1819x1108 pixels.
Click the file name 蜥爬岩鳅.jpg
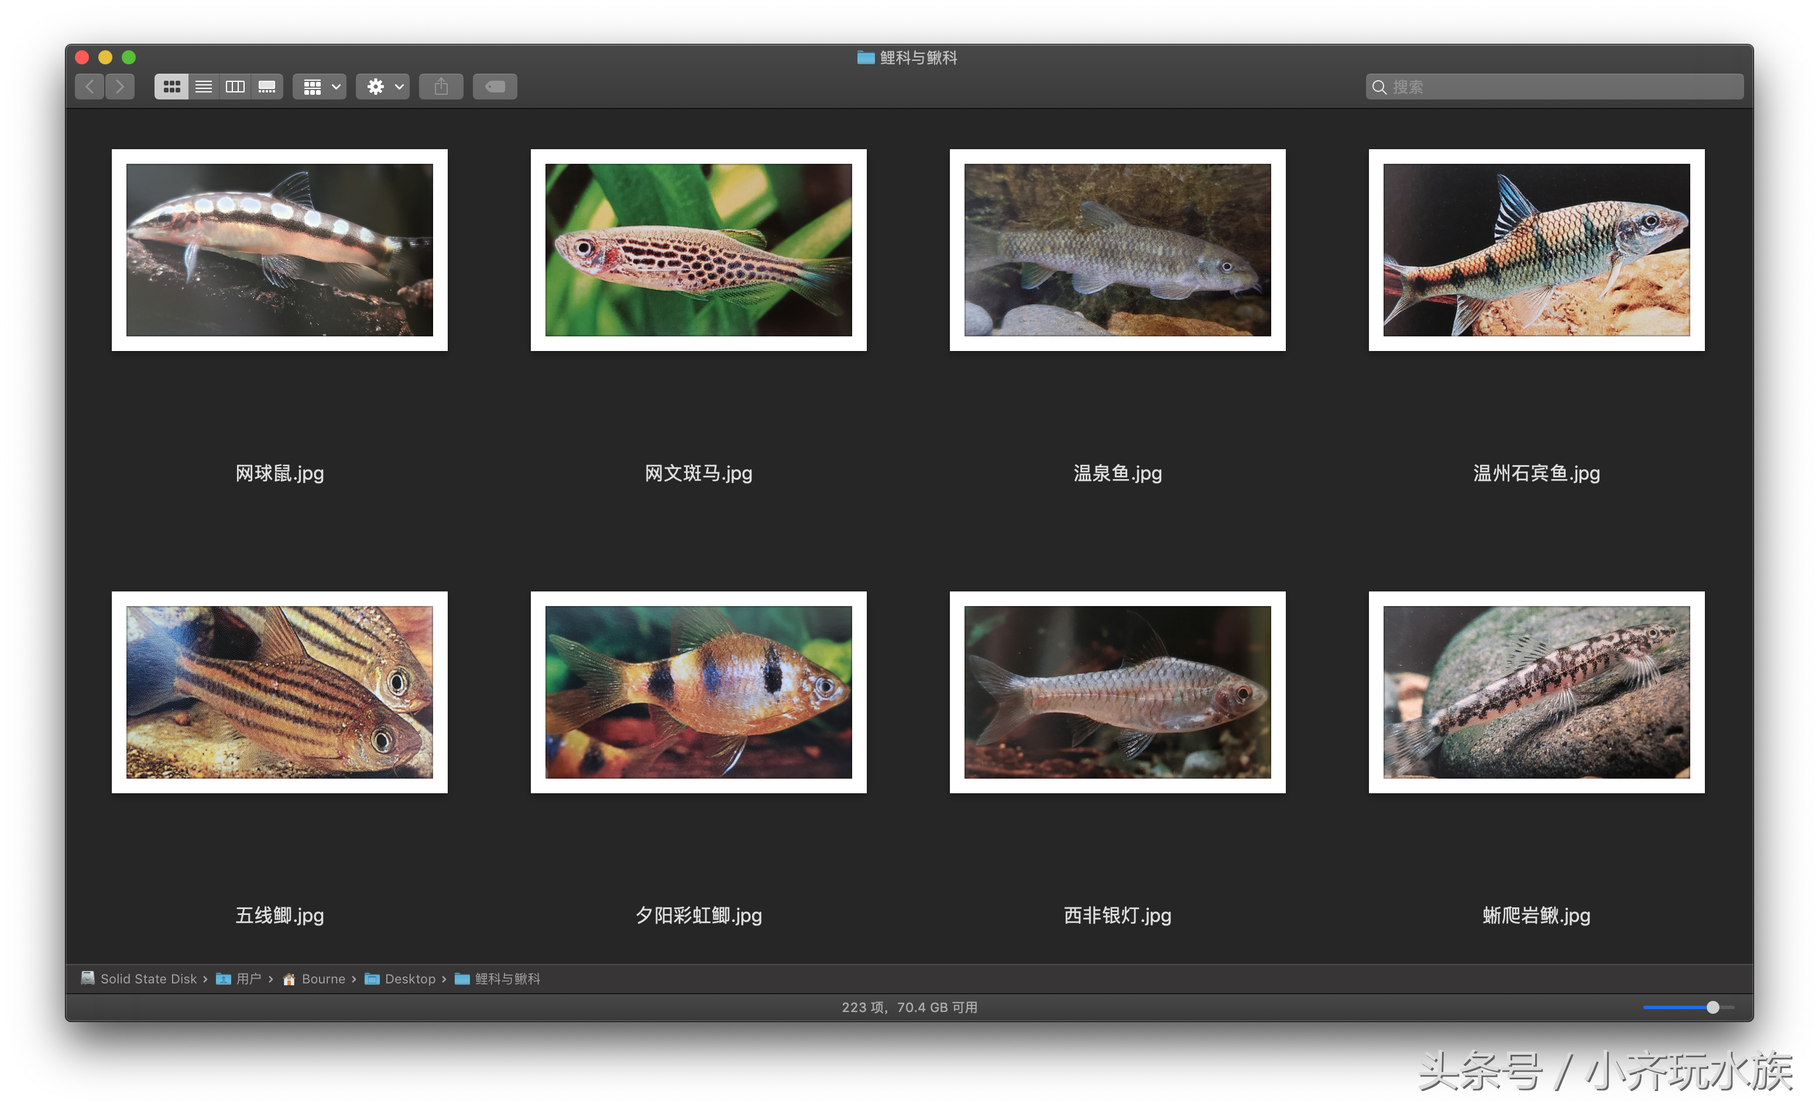(x=1537, y=916)
